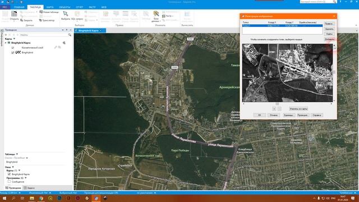Click the horizontal scrollbar thumb under raster preview
This screenshot has height=202, width=359.
pyautogui.click(x=277, y=104)
